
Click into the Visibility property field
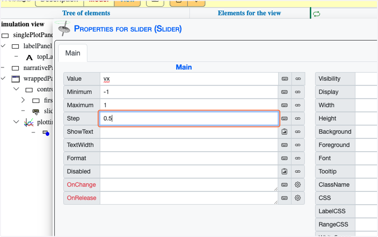click(366, 79)
